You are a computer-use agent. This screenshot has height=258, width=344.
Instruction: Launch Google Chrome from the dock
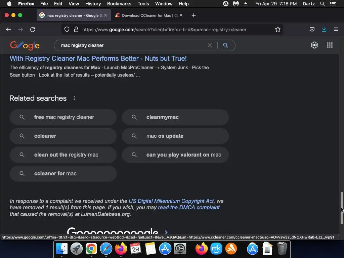(x=91, y=249)
